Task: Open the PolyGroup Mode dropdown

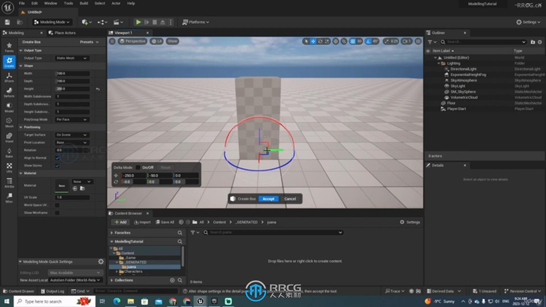Action: tap(71, 119)
